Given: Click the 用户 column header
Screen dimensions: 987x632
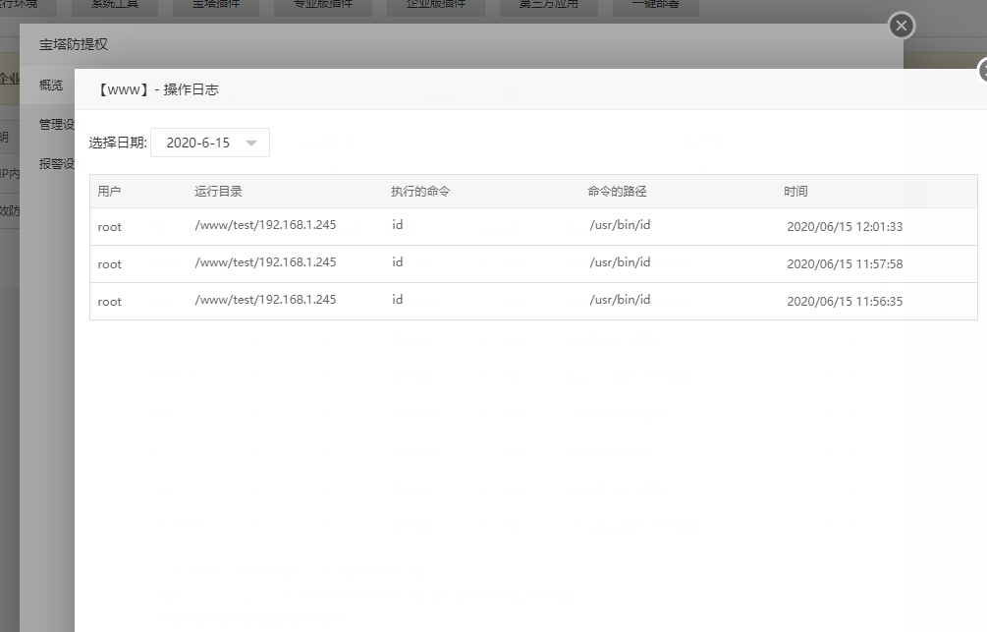Looking at the screenshot, I should point(109,192).
